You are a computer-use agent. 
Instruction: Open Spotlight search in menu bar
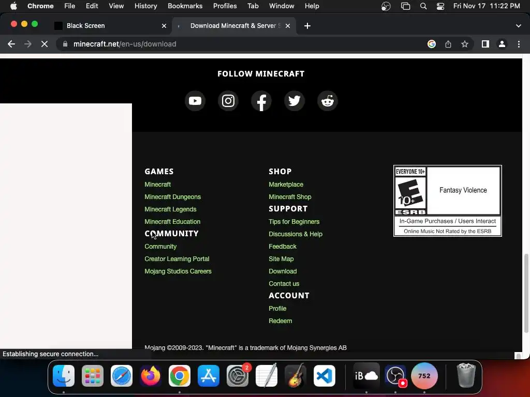pos(423,6)
